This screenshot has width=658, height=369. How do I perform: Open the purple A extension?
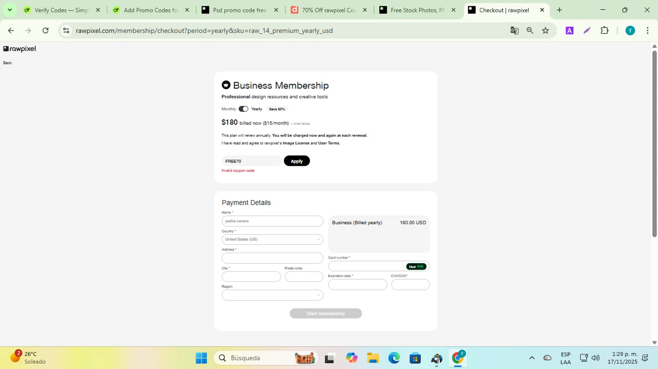point(569,31)
